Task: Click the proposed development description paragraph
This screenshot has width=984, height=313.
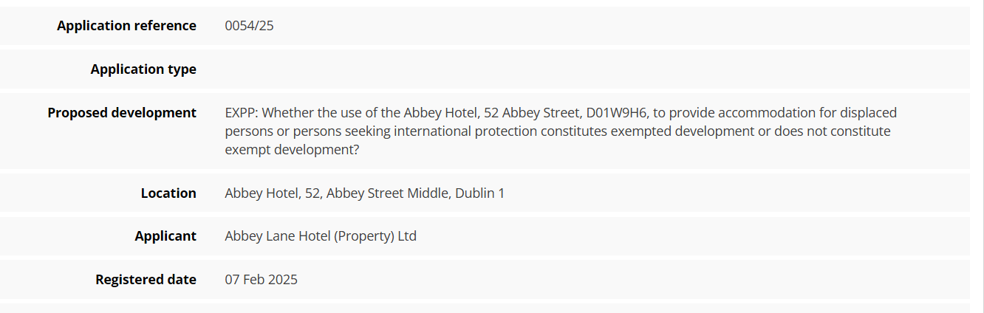Action: (x=560, y=131)
